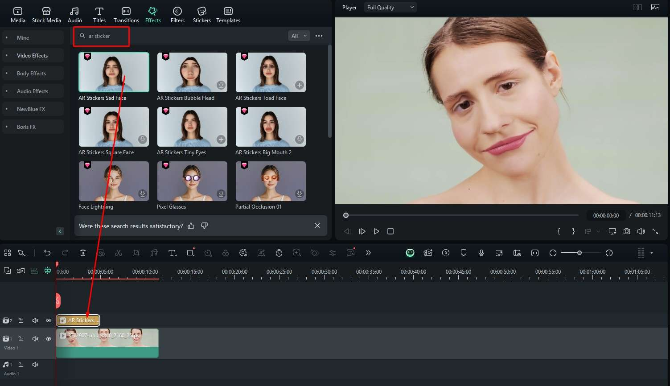Hide the Video 1 track with the eye toggle
The width and height of the screenshot is (670, 386).
(48, 339)
